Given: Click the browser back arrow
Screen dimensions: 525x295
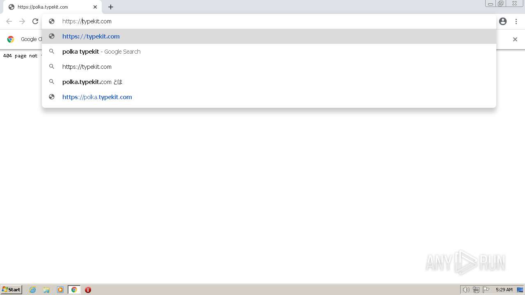Looking at the screenshot, I should click(x=9, y=21).
